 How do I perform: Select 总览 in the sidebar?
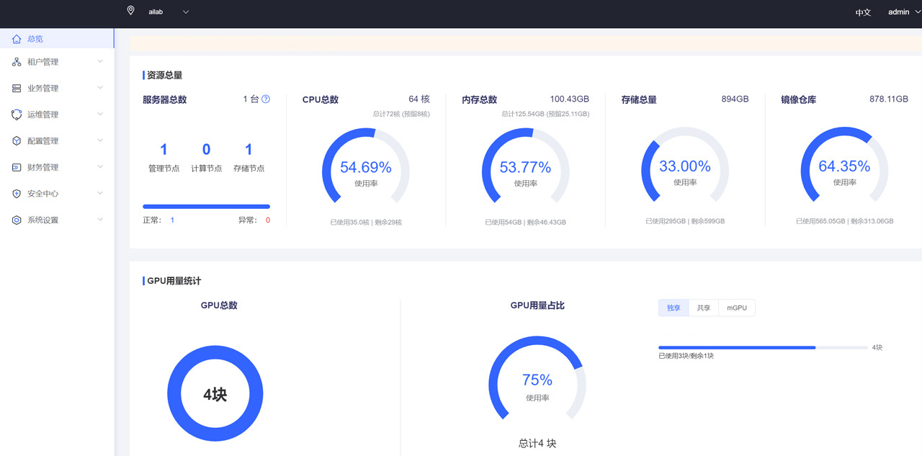pos(57,39)
